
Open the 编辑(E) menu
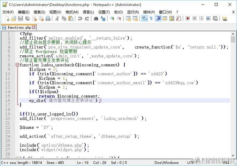pos(24,12)
